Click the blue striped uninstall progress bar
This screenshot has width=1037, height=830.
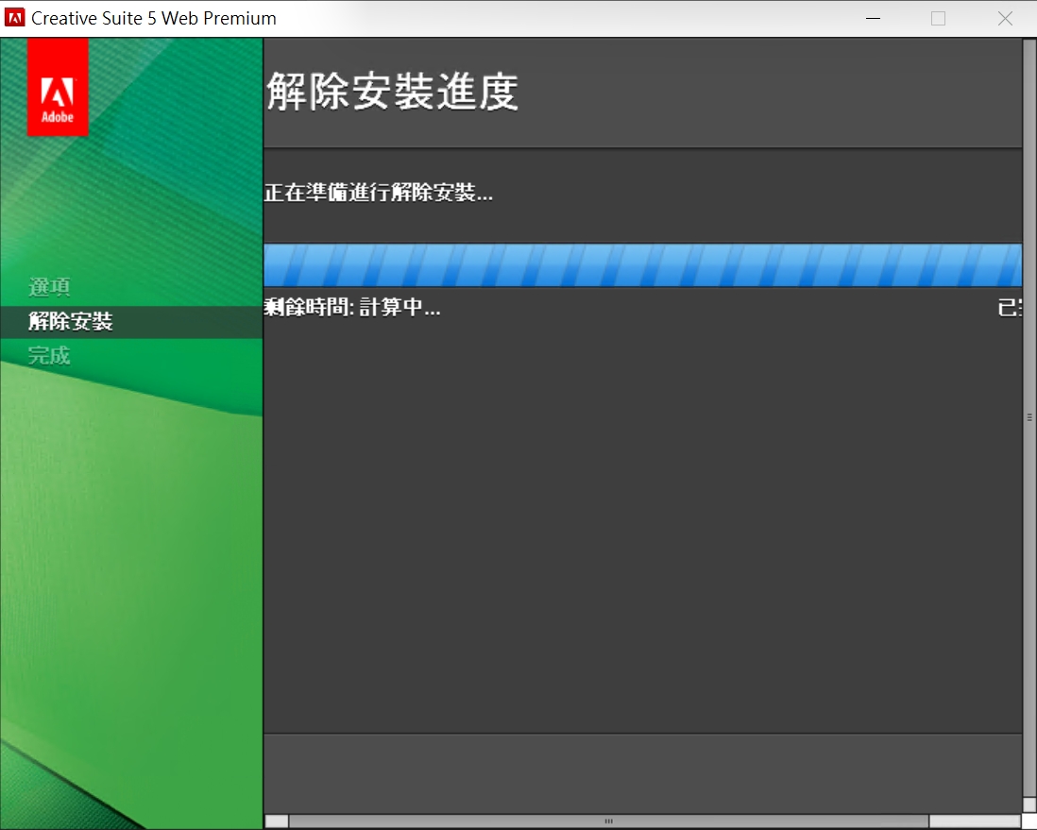tap(642, 265)
